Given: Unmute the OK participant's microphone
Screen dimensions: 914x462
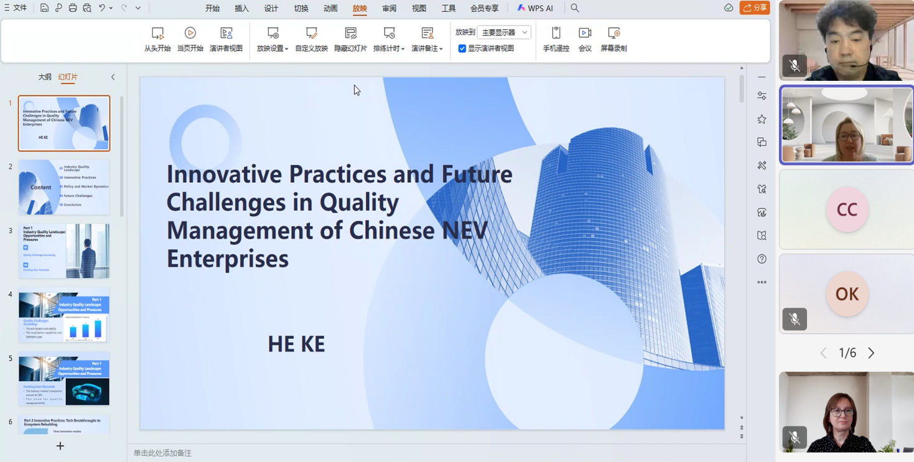Looking at the screenshot, I should pos(795,319).
